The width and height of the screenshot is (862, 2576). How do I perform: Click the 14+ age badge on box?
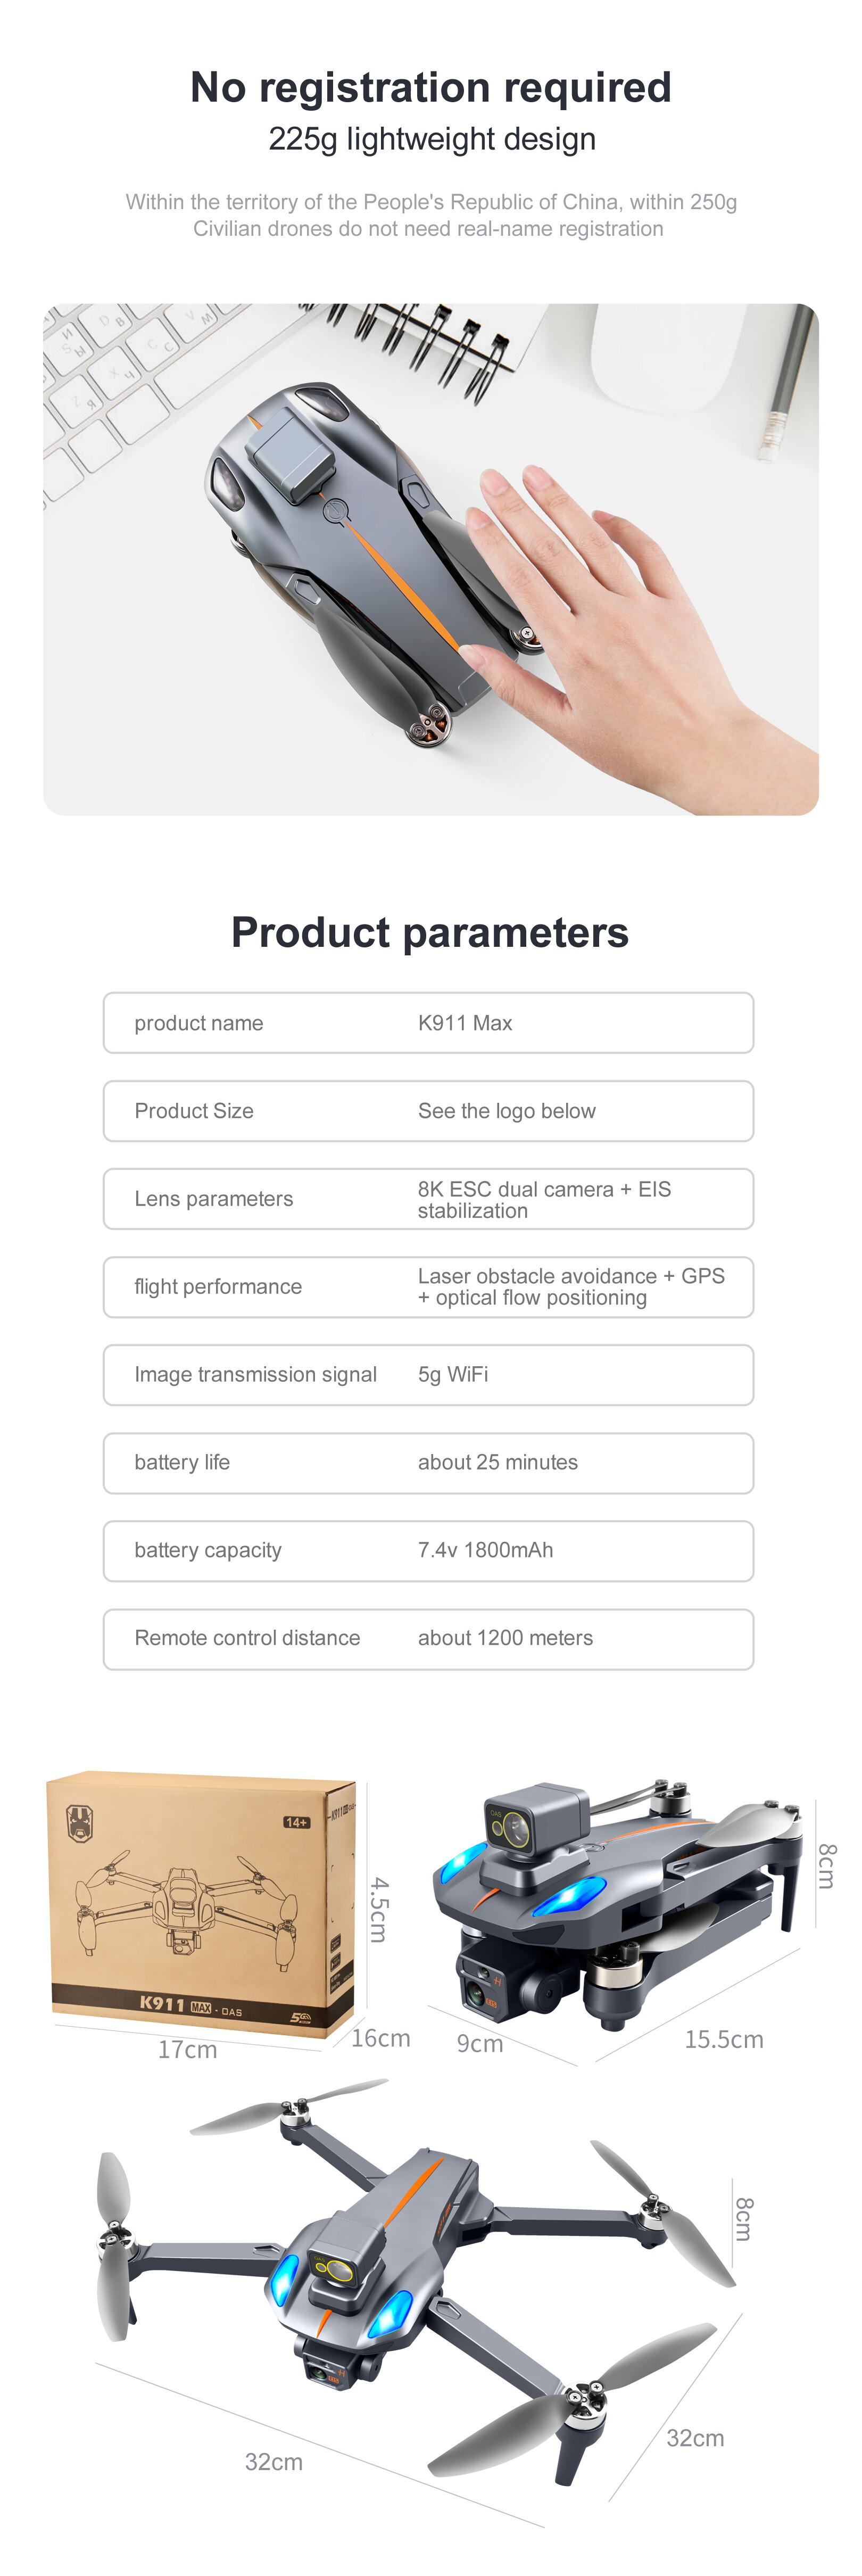(x=297, y=1822)
